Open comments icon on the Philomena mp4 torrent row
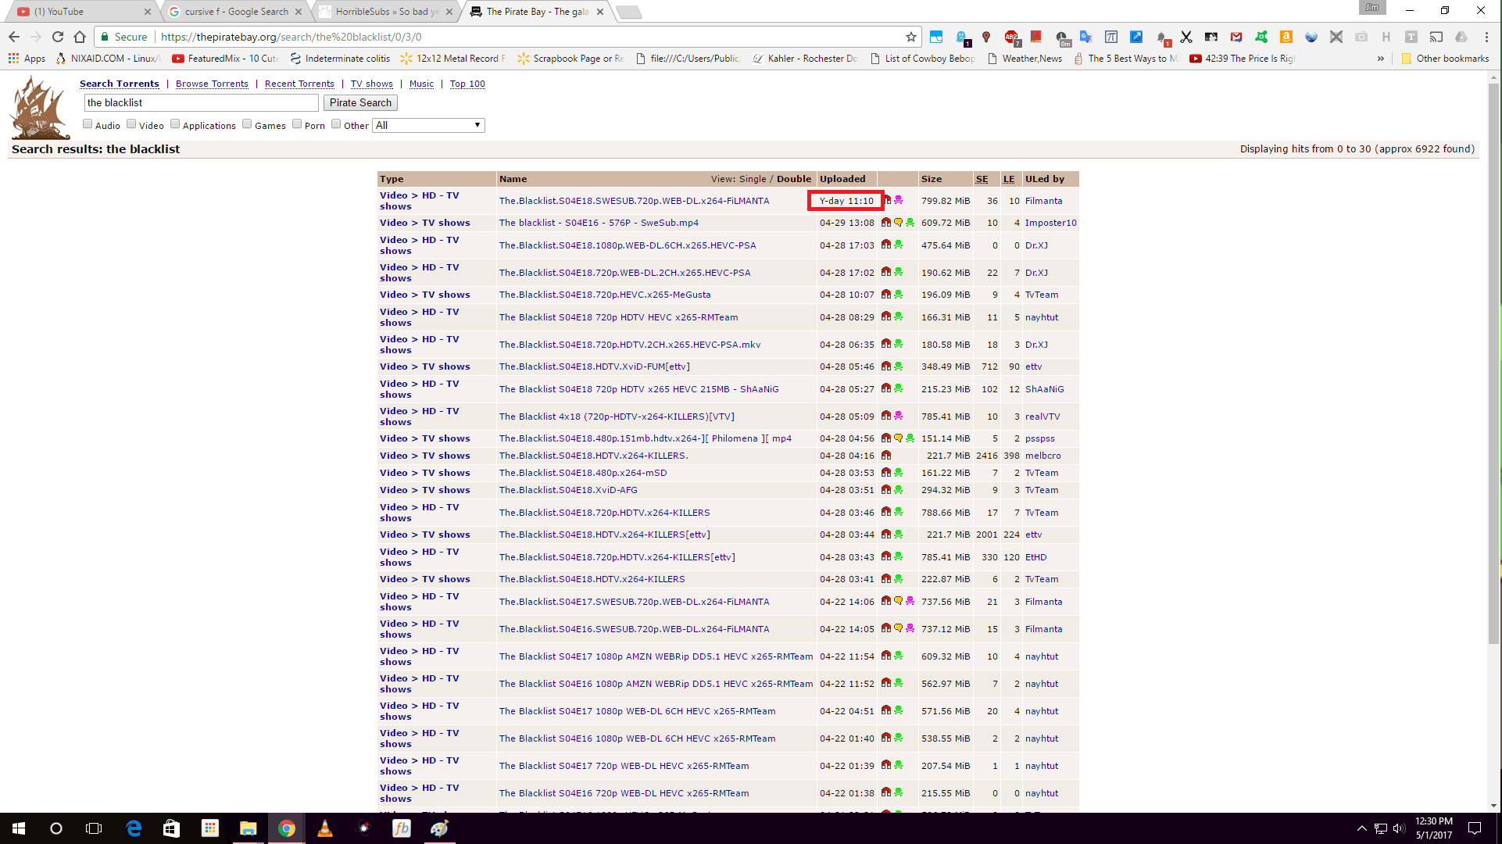The width and height of the screenshot is (1502, 844). (x=898, y=438)
